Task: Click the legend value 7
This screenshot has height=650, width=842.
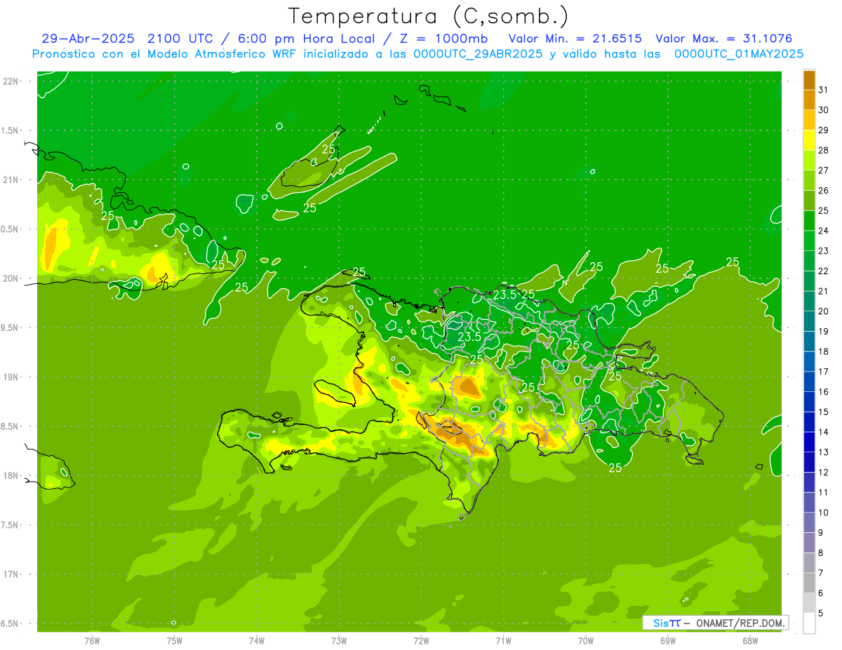Action: click(x=820, y=572)
